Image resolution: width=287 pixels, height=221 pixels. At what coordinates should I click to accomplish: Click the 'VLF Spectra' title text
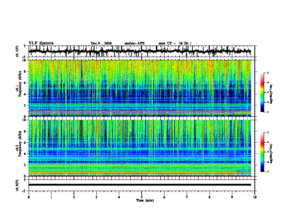(41, 43)
